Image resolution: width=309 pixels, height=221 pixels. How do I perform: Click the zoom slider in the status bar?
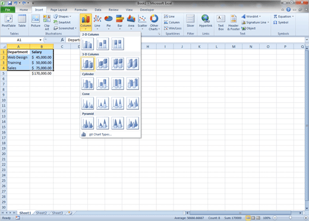291,218
